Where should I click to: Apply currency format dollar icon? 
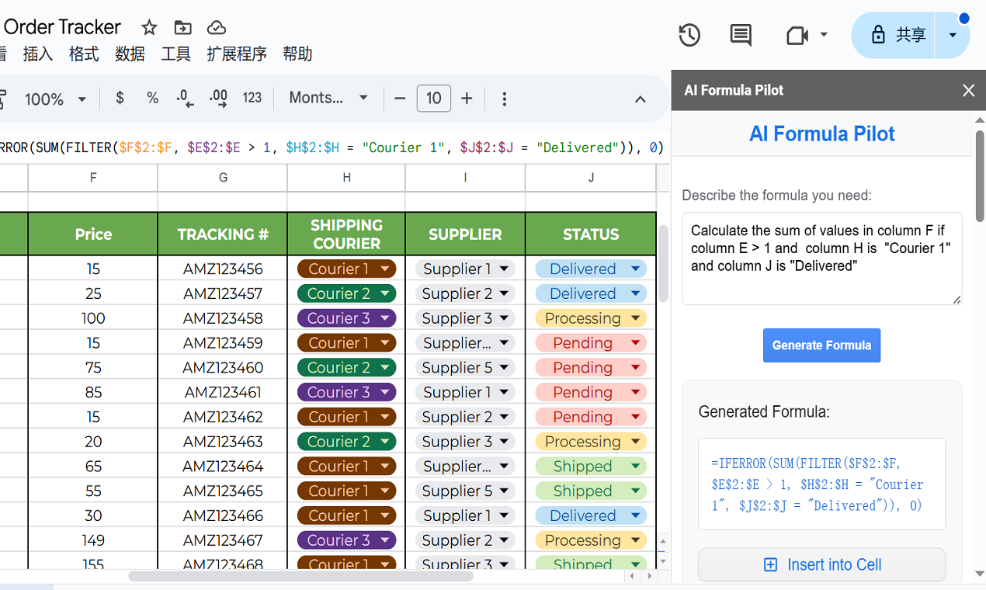coord(120,98)
